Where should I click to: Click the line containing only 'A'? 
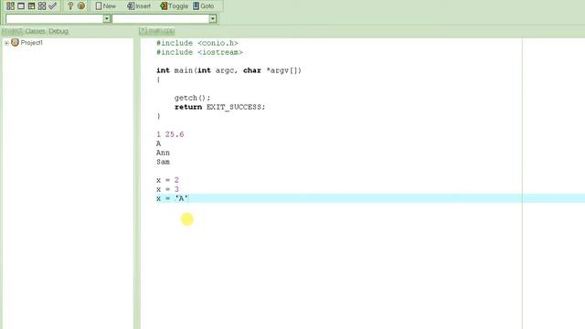pos(158,143)
